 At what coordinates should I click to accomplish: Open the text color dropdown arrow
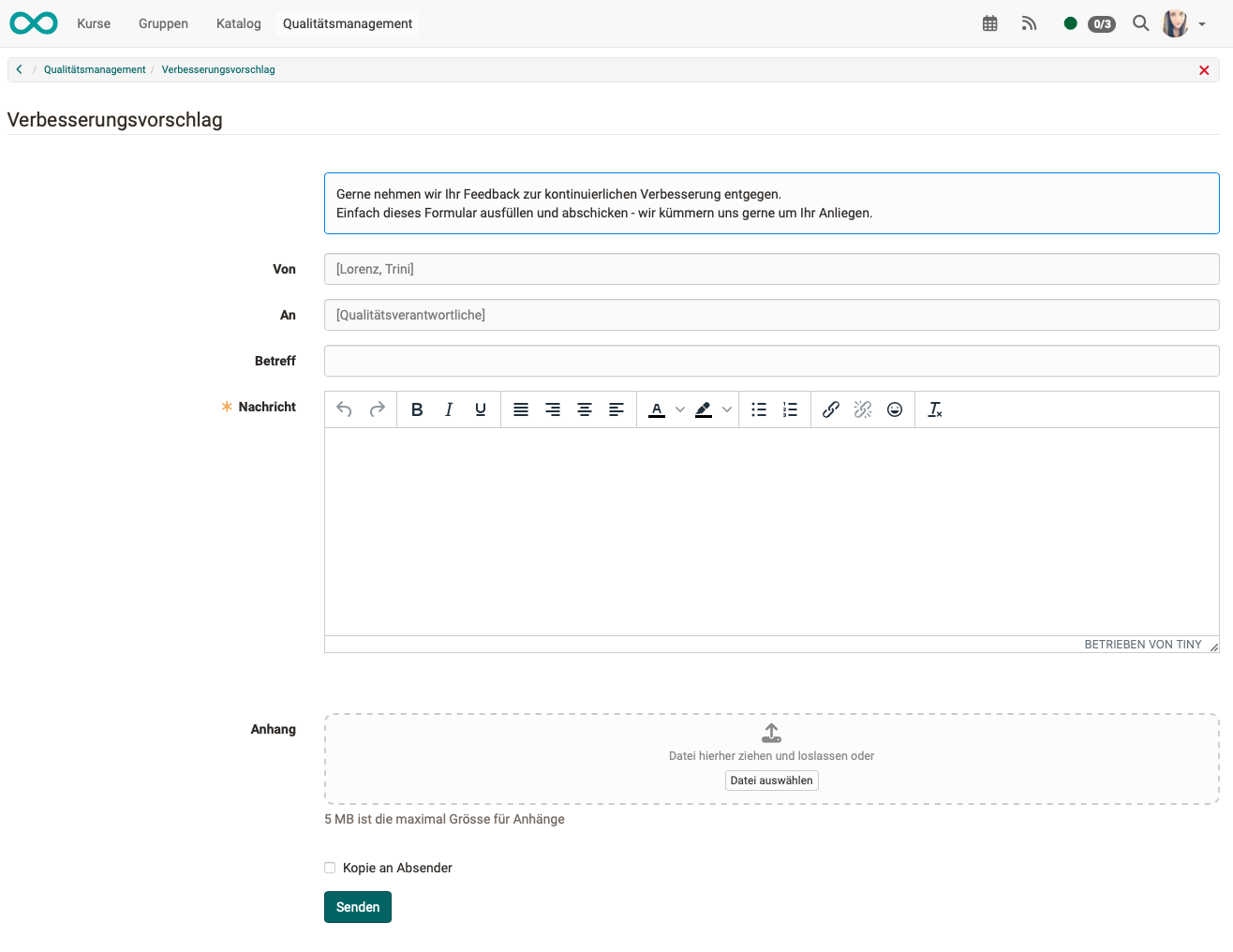point(679,409)
